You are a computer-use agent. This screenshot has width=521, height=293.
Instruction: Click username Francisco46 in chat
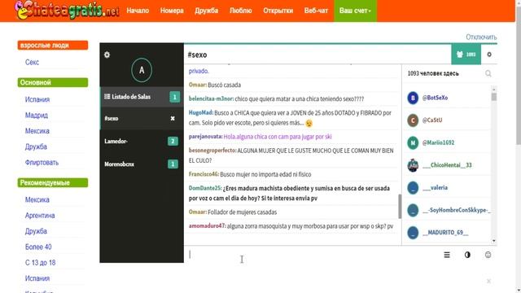(x=204, y=174)
